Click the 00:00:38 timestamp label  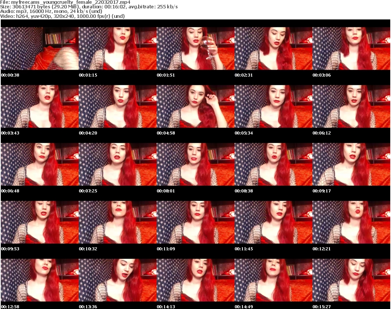[x=10, y=75]
